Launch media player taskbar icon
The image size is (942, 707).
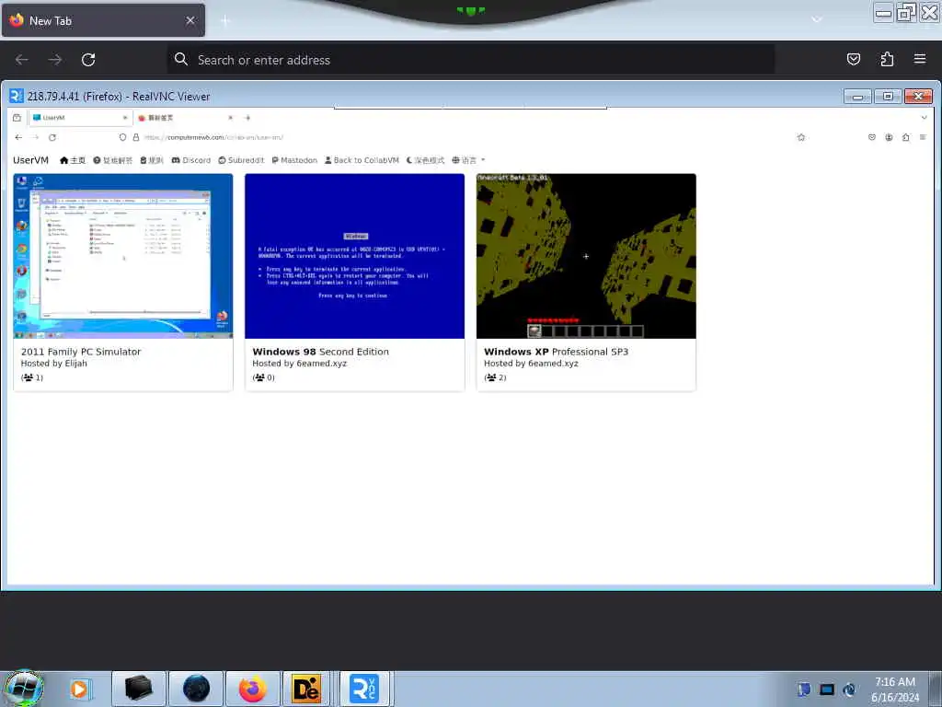tap(79, 689)
